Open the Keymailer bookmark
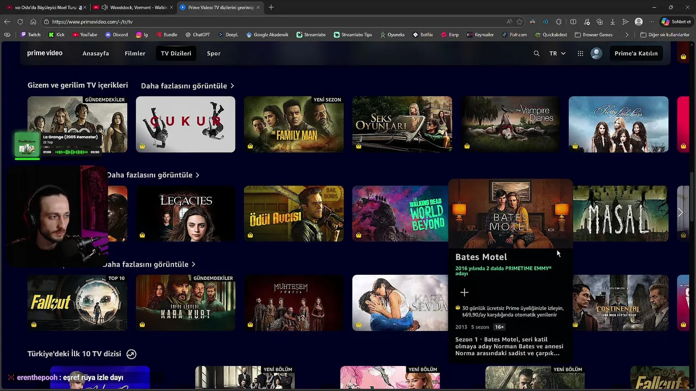The width and height of the screenshot is (696, 391). pyautogui.click(x=480, y=35)
